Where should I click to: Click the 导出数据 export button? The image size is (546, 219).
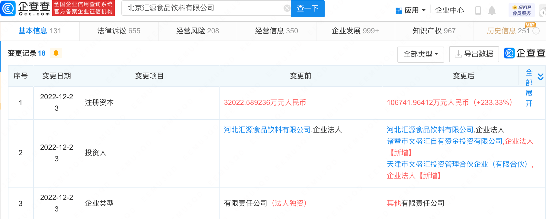click(474, 54)
